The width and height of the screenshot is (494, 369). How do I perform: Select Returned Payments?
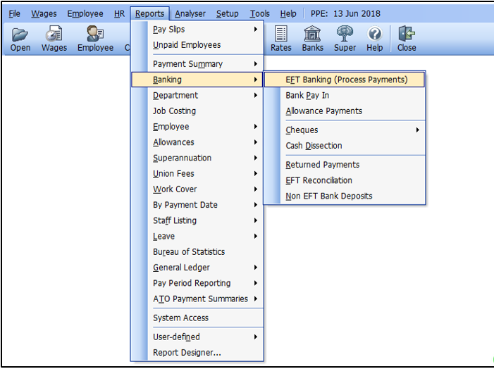click(345, 165)
